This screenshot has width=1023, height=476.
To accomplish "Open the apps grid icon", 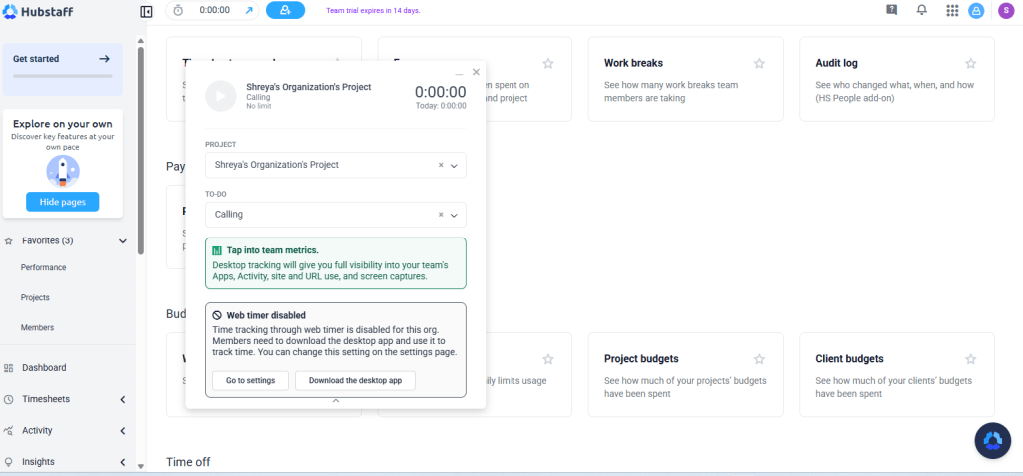I will tap(952, 10).
